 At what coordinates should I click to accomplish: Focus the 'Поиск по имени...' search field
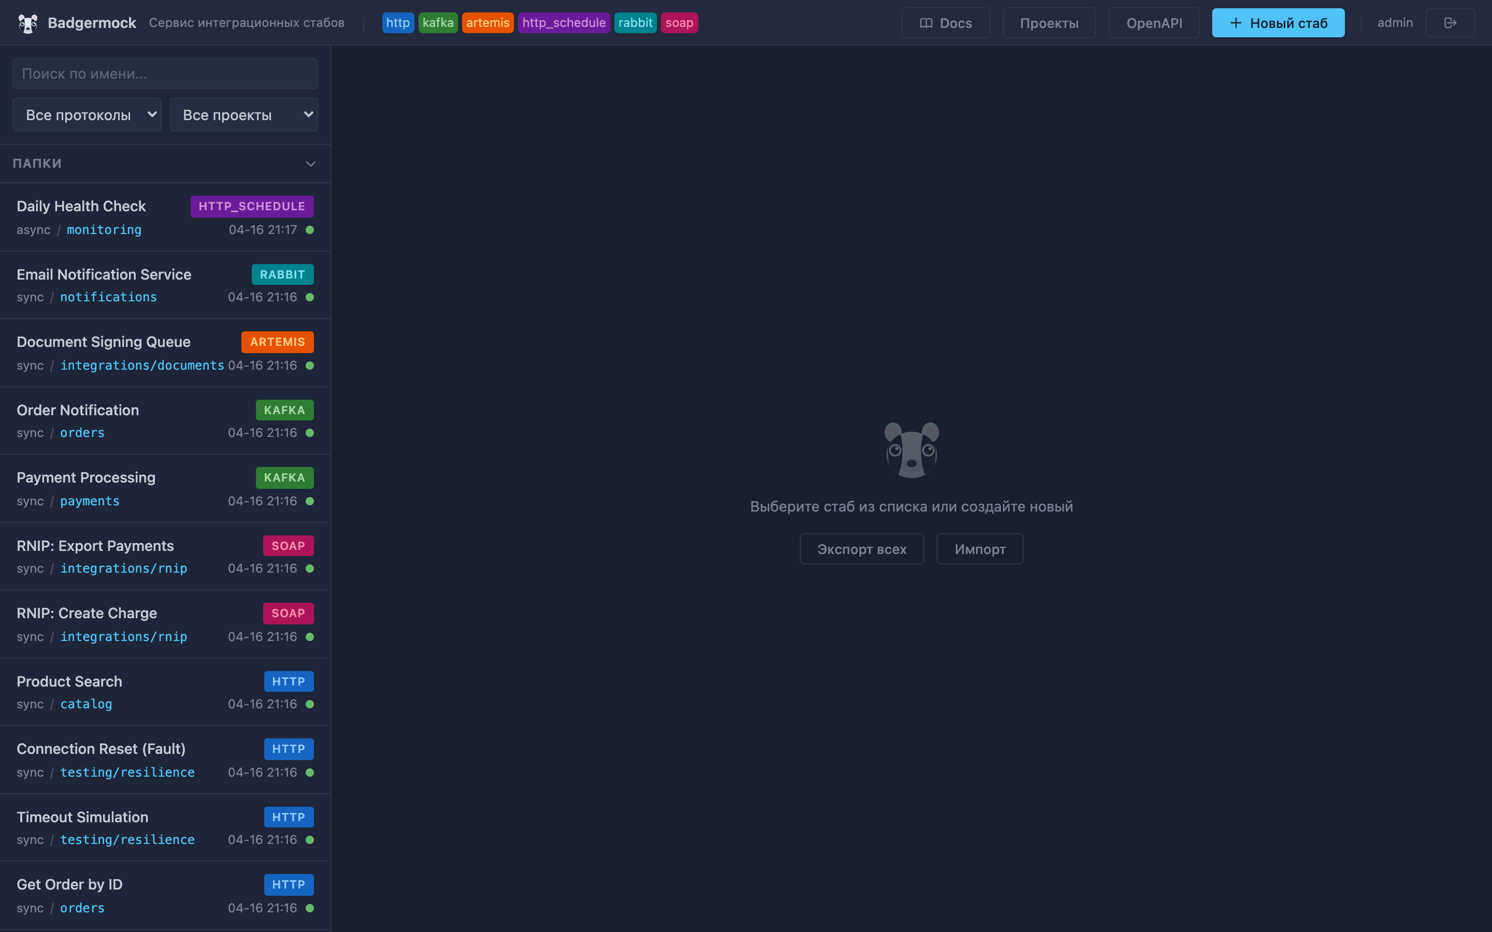coord(165,74)
